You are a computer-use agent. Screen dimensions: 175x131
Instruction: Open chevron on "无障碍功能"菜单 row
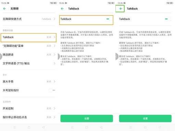pyautogui.click(x=54, y=46)
